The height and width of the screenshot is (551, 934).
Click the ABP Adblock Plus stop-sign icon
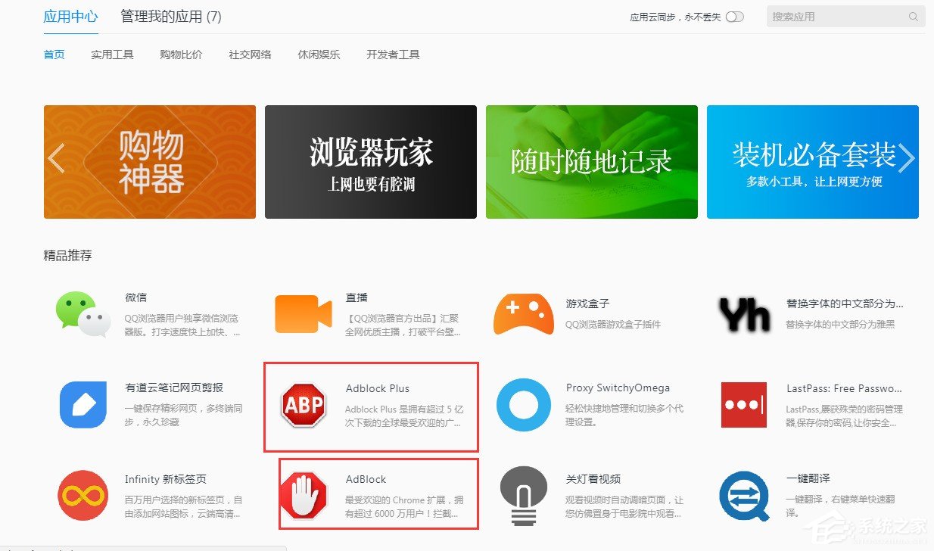pyautogui.click(x=302, y=405)
